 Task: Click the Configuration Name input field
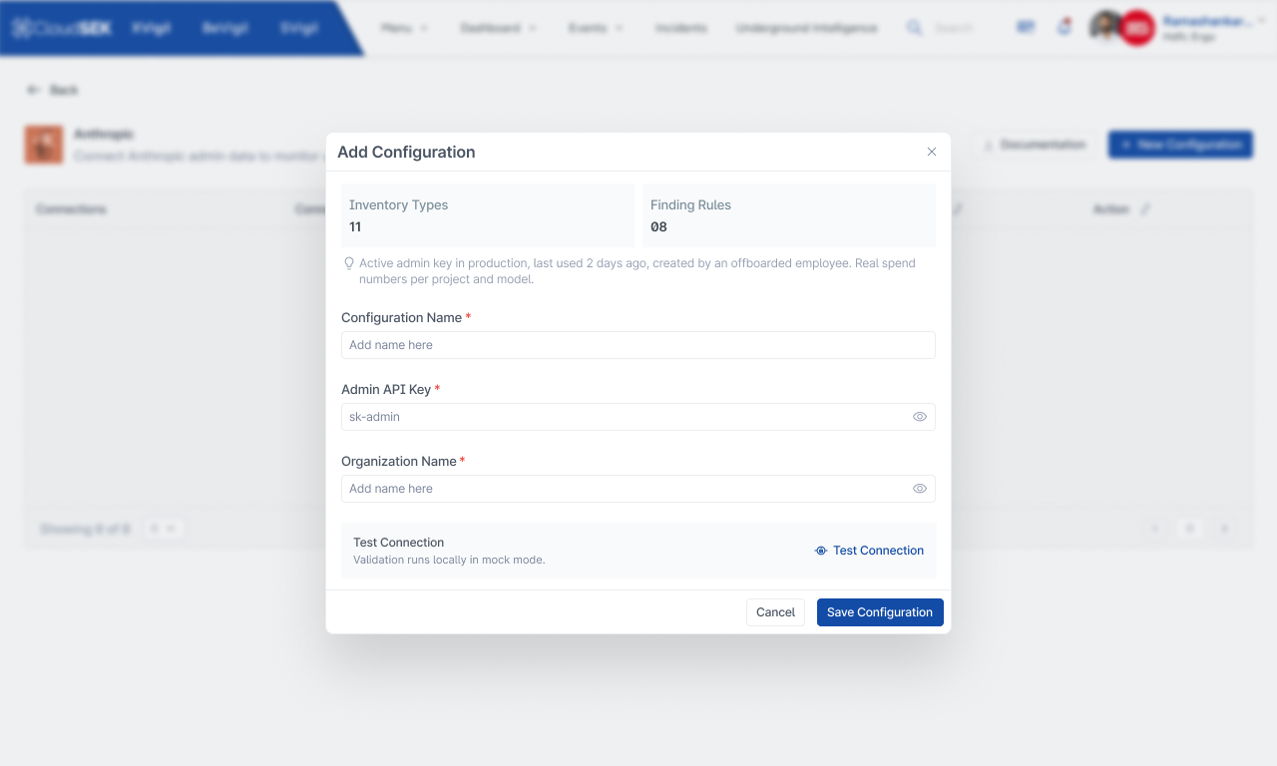pyautogui.click(x=638, y=345)
